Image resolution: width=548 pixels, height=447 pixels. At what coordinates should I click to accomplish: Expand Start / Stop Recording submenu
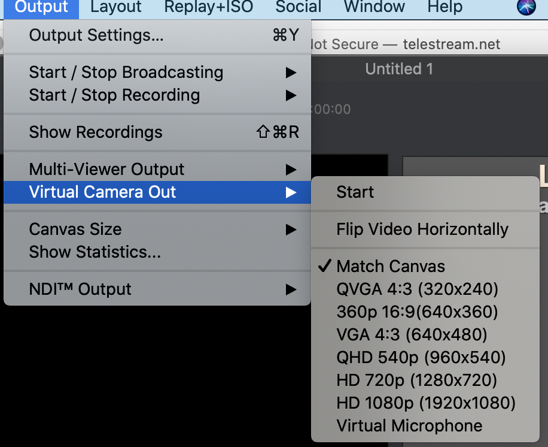(157, 95)
